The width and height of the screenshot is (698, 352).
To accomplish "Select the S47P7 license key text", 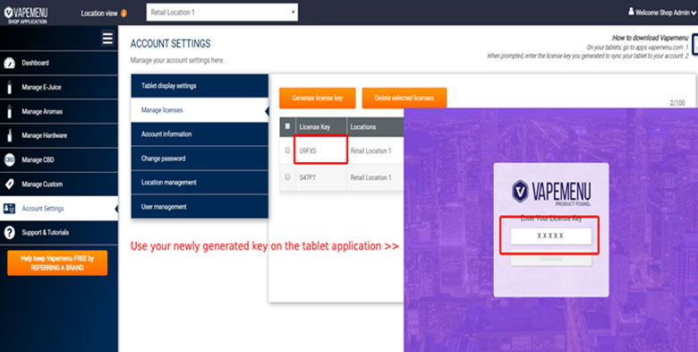I will pyautogui.click(x=308, y=177).
